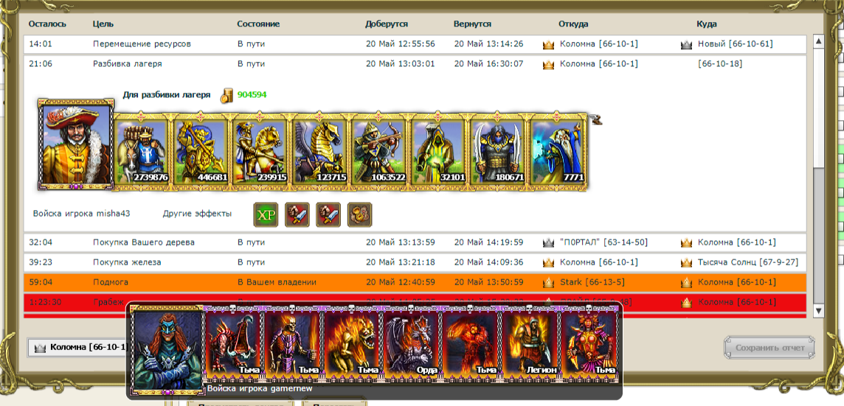Expand the Покупка железа mission row
Image resolution: width=844 pixels, height=406 pixels.
415,262
